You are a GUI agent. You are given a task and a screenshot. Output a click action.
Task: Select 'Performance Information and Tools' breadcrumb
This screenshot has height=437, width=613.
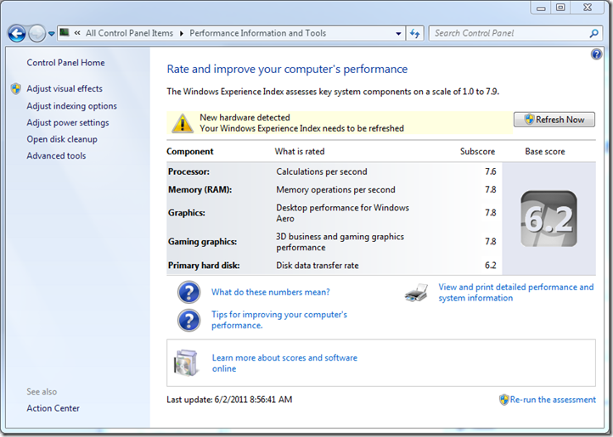pos(257,33)
